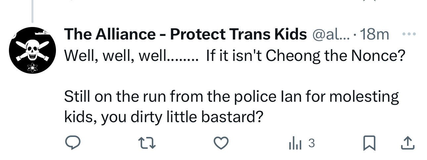Click the reply speech bubble icon
427x160 pixels.
pyautogui.click(x=72, y=143)
